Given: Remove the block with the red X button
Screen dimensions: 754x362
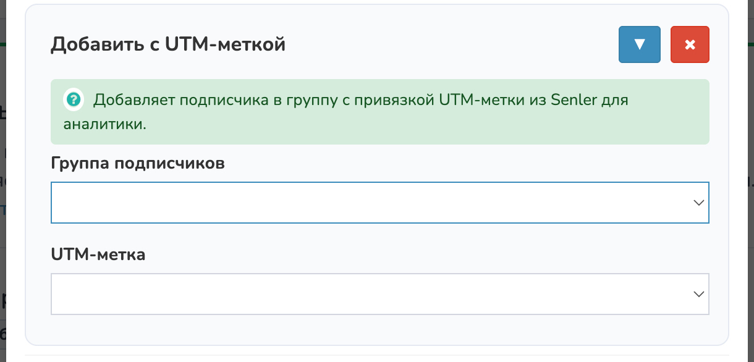Looking at the screenshot, I should (x=690, y=44).
